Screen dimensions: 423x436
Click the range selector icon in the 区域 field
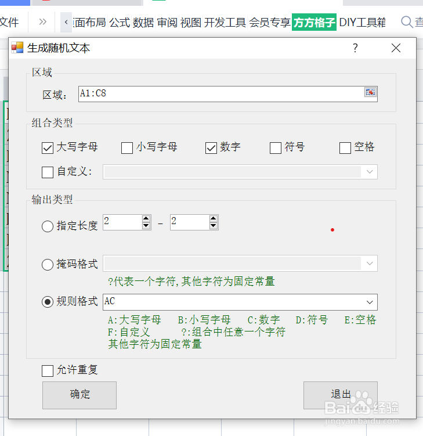(370, 92)
